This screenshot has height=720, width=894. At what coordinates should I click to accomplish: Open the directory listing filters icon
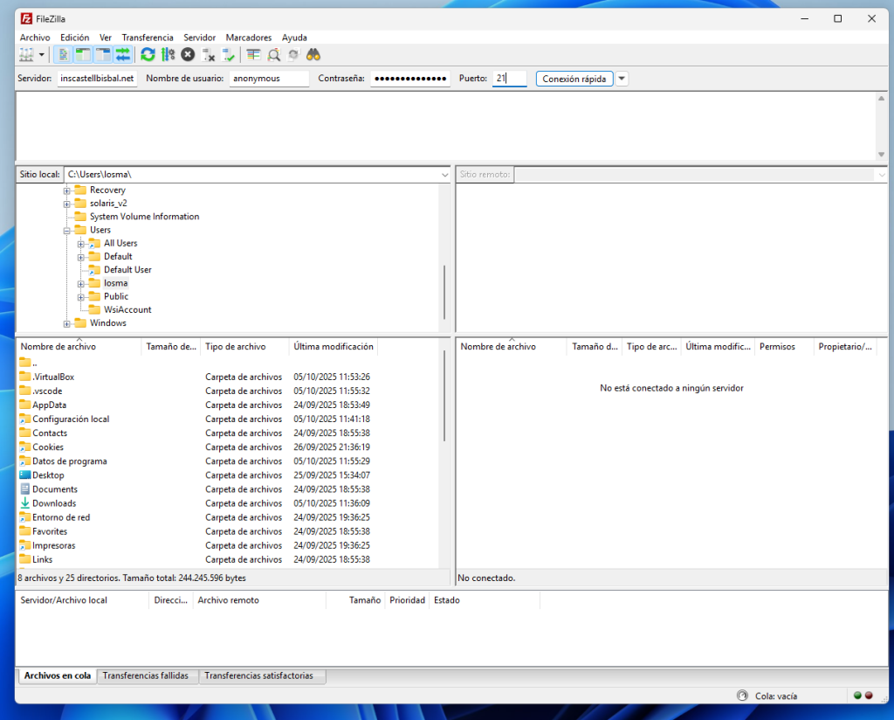click(x=253, y=55)
